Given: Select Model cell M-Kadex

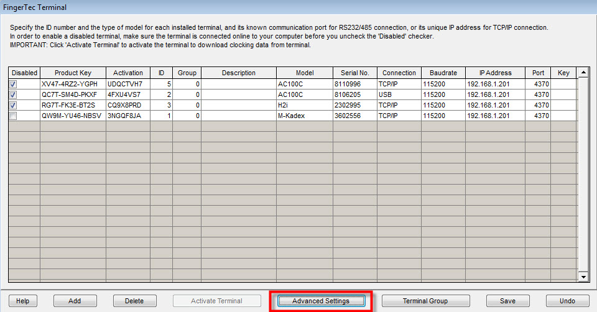Looking at the screenshot, I should pyautogui.click(x=305, y=116).
